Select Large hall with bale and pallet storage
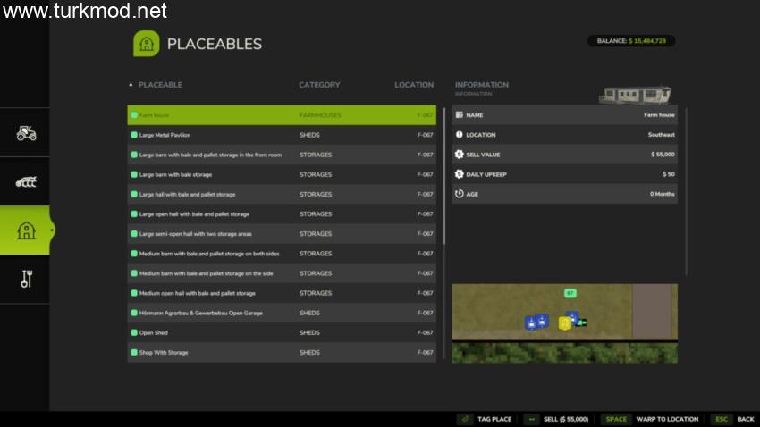 pyautogui.click(x=282, y=194)
